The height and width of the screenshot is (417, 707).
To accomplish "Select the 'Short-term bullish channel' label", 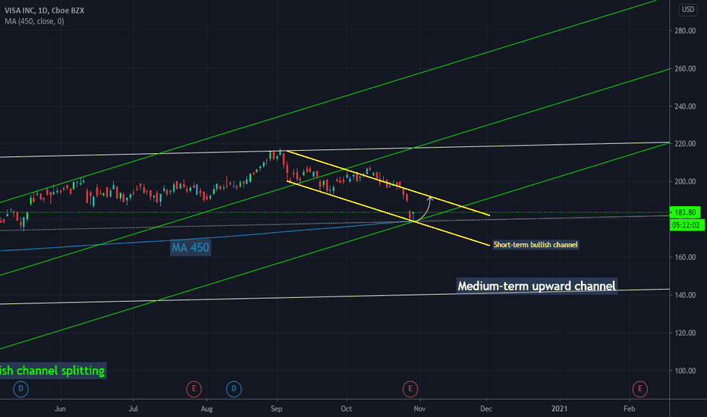I will (x=536, y=245).
